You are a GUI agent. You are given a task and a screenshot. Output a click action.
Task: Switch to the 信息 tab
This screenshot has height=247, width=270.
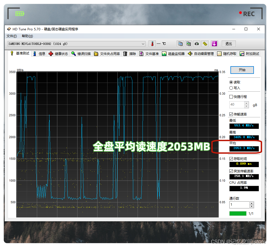click(x=39, y=54)
